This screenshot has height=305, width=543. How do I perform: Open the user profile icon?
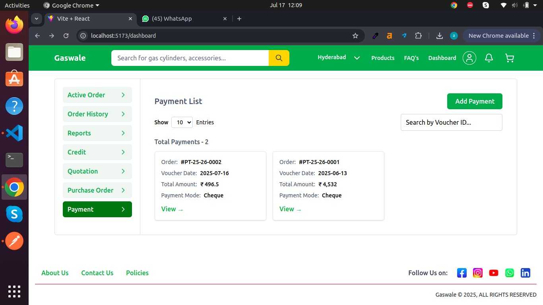(x=469, y=58)
